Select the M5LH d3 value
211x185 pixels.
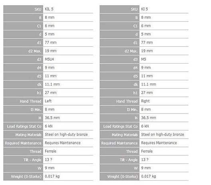49,59
